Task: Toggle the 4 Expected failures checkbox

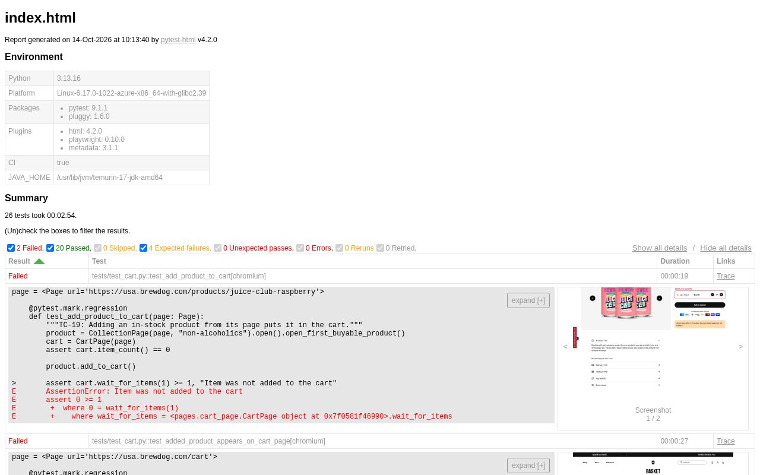Action: tap(143, 248)
